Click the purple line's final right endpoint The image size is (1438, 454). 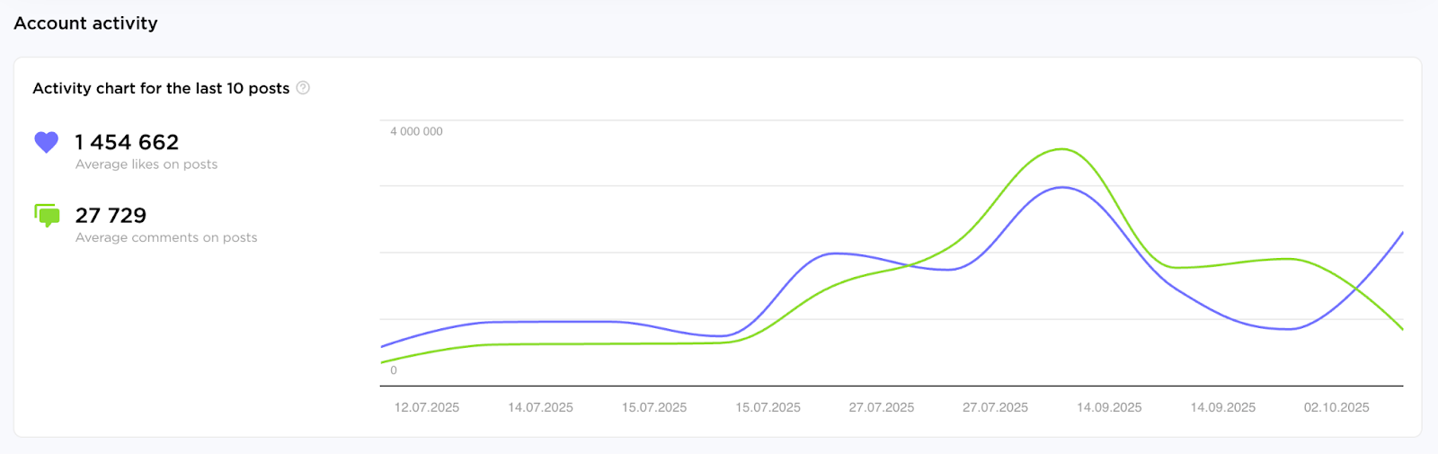pos(1402,233)
